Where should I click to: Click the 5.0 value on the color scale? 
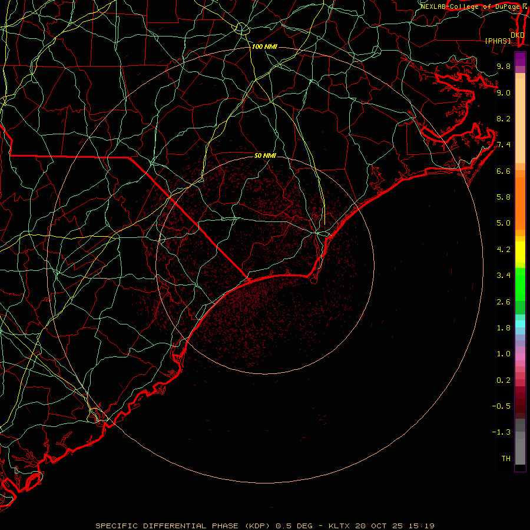[x=503, y=223]
